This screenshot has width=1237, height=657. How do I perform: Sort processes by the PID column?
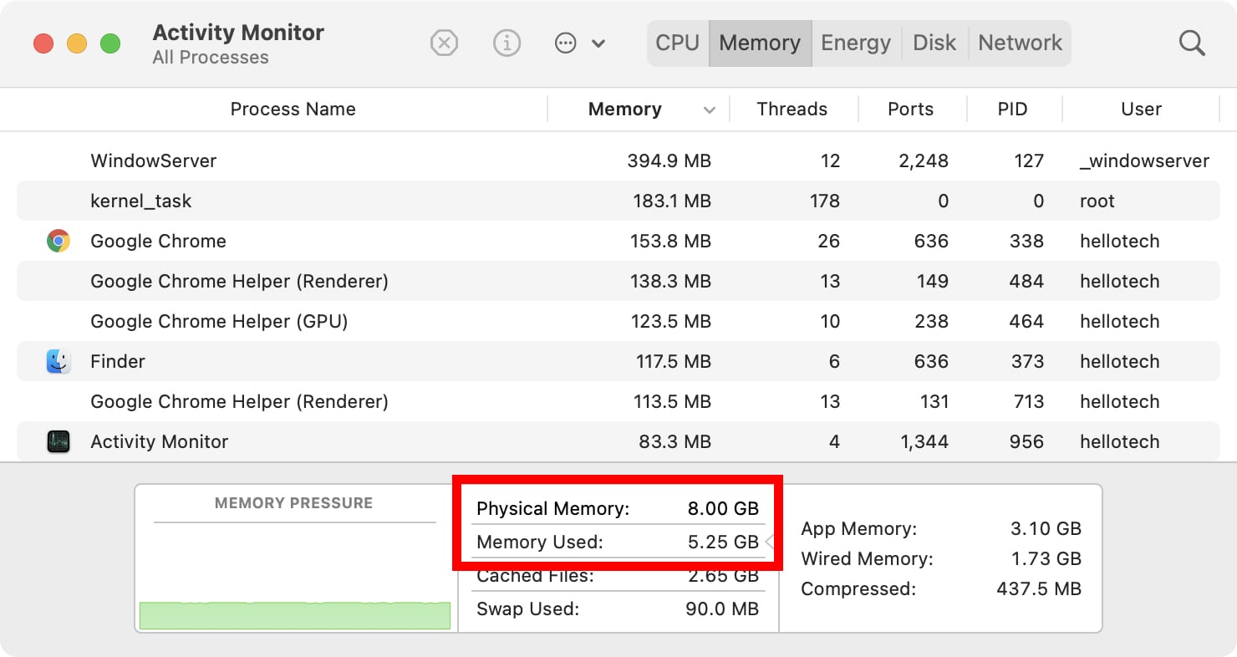click(1012, 109)
